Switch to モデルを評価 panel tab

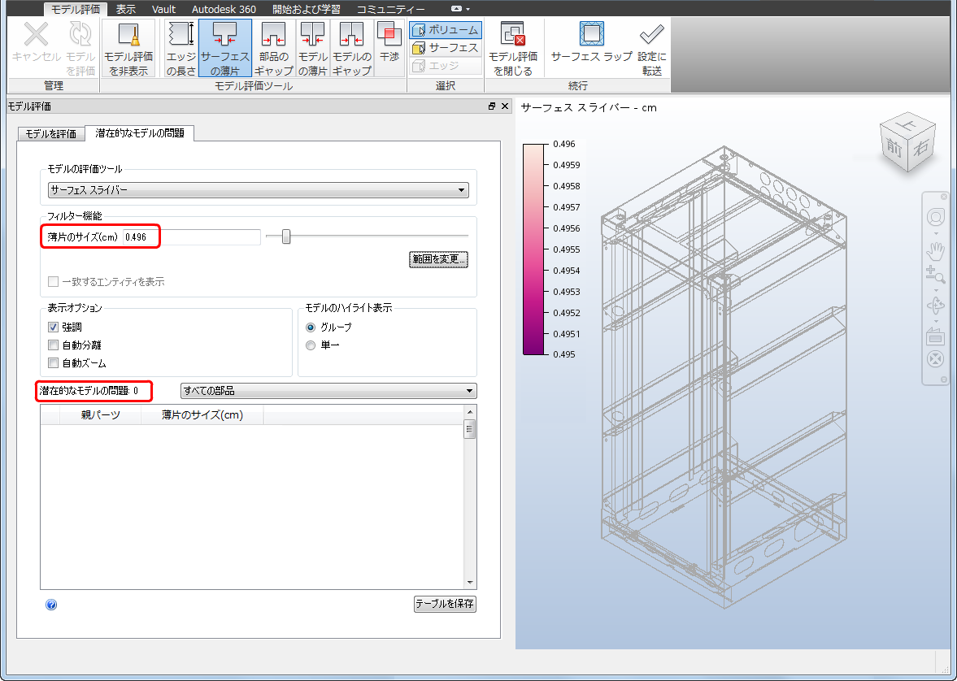click(x=50, y=133)
